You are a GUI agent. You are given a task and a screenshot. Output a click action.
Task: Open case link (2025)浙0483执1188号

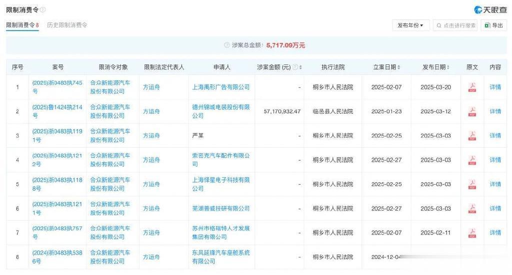pos(57,184)
